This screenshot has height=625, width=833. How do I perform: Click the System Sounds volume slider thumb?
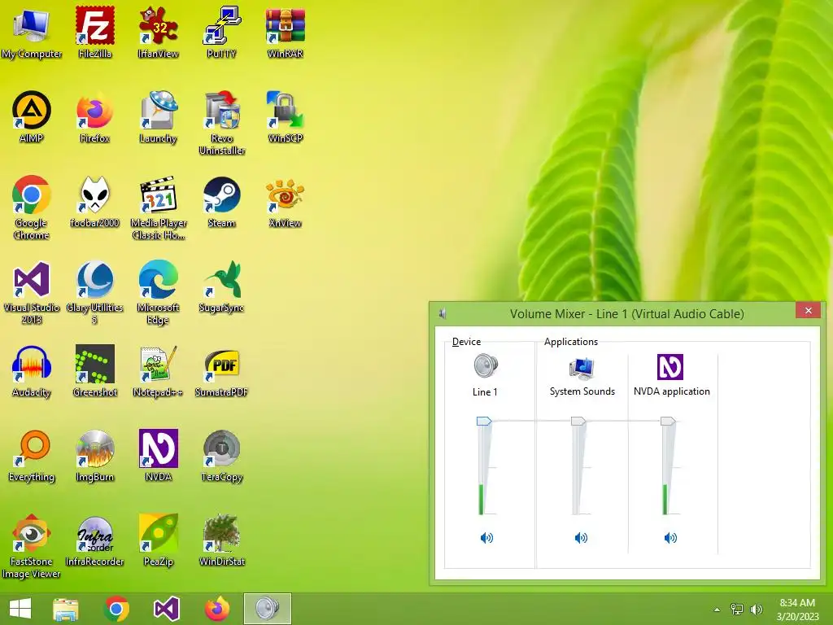click(x=578, y=422)
